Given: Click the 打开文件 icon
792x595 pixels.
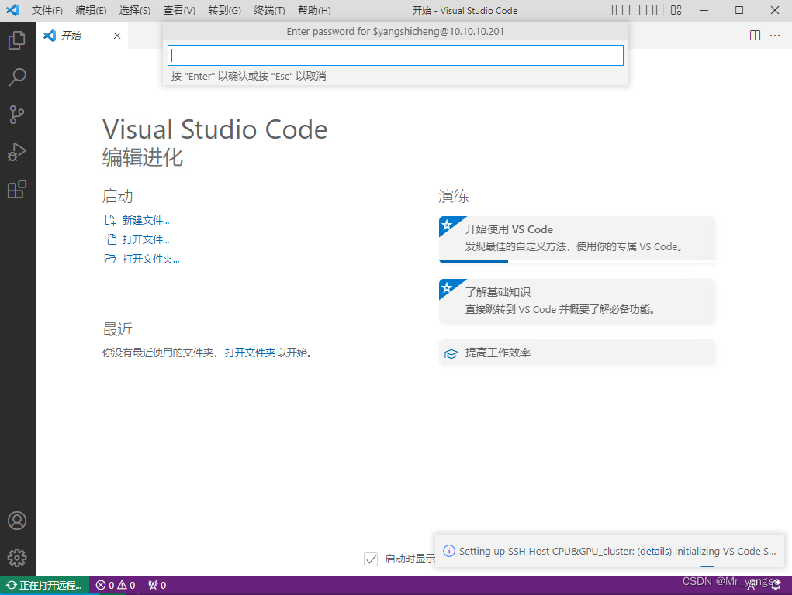Looking at the screenshot, I should 110,239.
